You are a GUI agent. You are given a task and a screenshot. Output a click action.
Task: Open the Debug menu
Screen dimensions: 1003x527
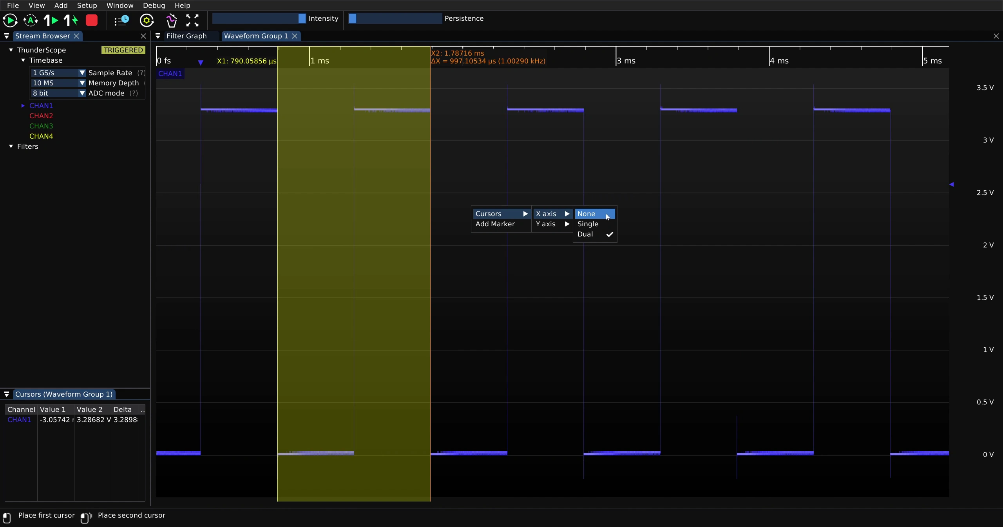pos(154,5)
